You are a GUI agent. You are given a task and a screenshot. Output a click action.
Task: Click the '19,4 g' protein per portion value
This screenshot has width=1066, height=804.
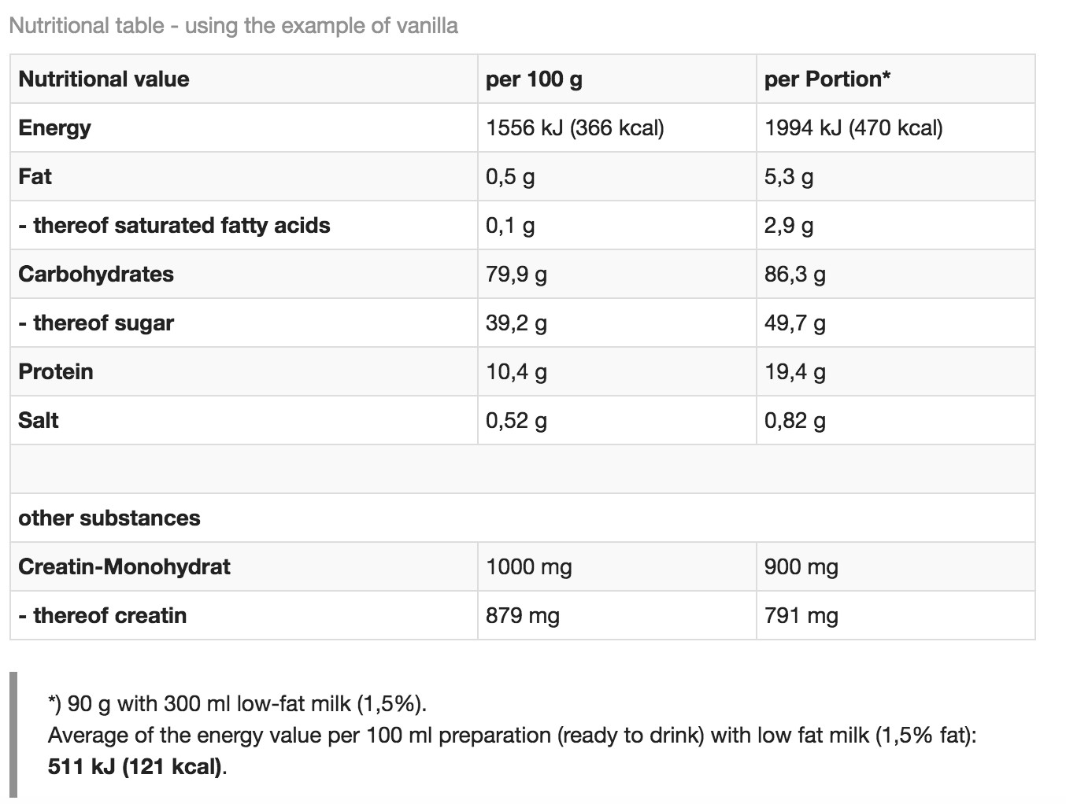pos(795,371)
